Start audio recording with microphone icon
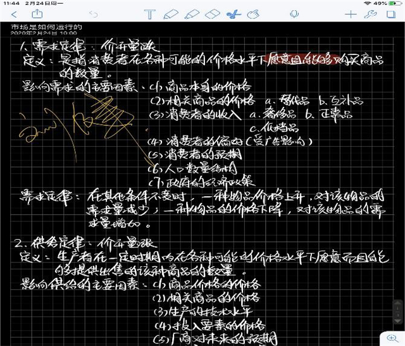 (x=294, y=14)
